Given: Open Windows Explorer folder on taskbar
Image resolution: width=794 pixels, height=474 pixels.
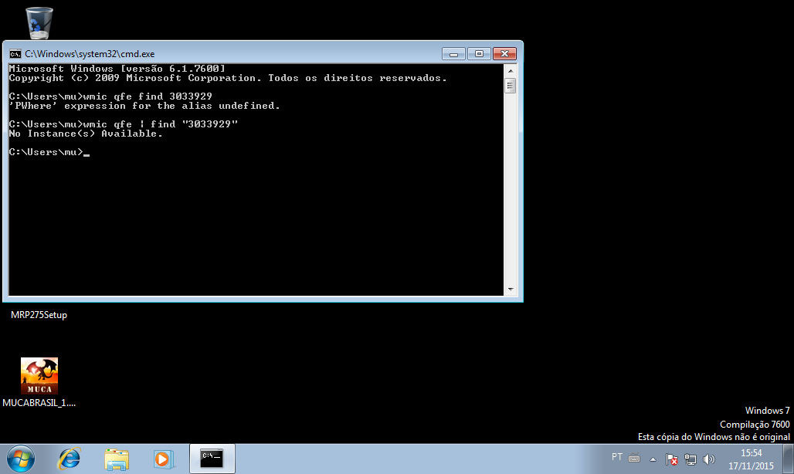Looking at the screenshot, I should (117, 459).
